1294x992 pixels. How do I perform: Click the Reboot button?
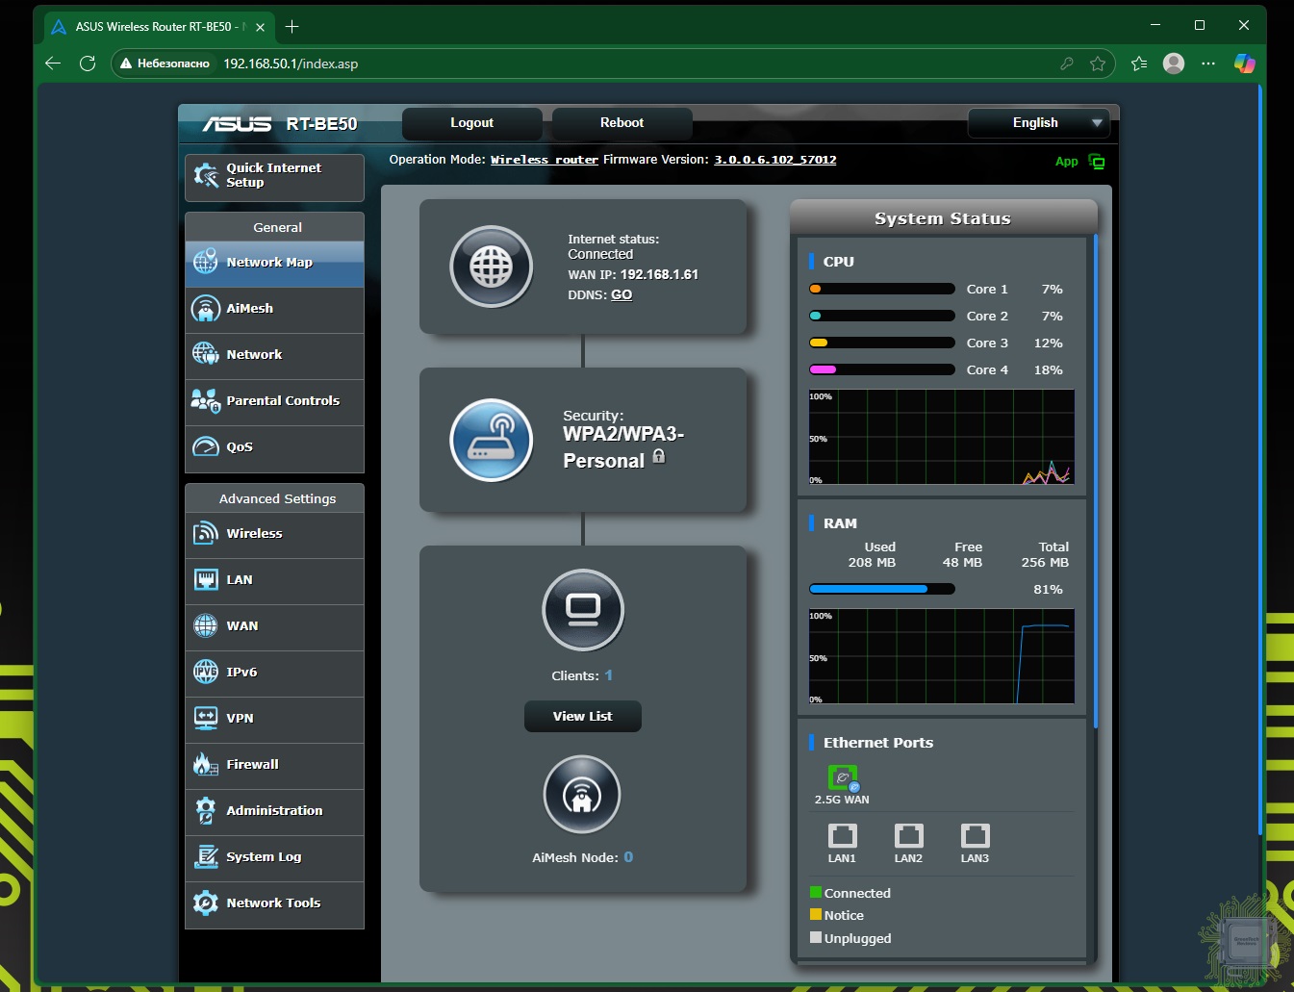point(622,123)
